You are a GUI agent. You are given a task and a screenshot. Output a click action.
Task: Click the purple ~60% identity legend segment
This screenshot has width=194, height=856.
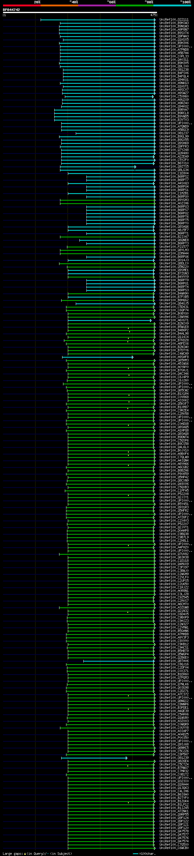(97, 5)
